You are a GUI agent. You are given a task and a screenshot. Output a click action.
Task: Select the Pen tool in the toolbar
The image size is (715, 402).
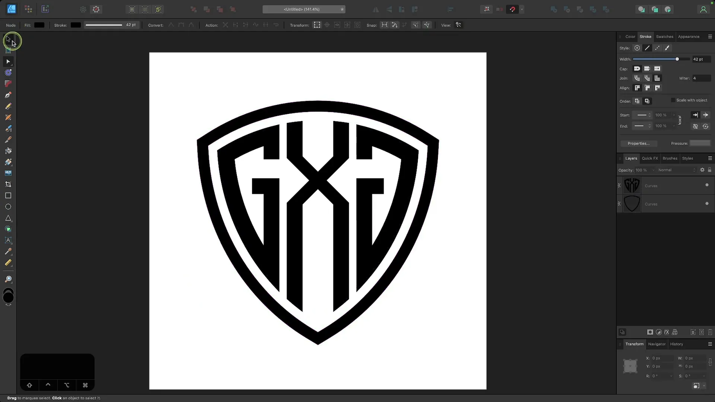click(x=8, y=95)
